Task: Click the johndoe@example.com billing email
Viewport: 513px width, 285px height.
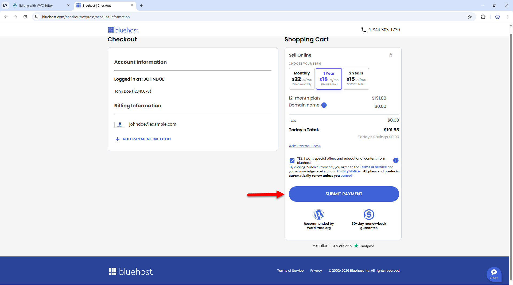Action: click(x=153, y=124)
